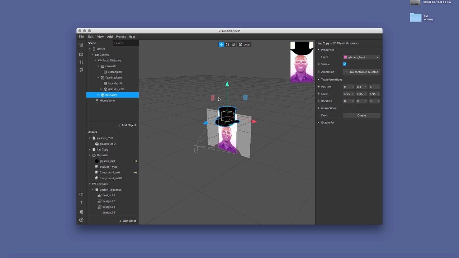The image size is (459, 258).
Task: Expand glasses_25D in the scene tree
Action: click(101, 89)
